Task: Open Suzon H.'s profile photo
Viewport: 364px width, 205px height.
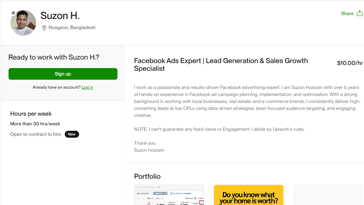Action: pyautogui.click(x=23, y=23)
